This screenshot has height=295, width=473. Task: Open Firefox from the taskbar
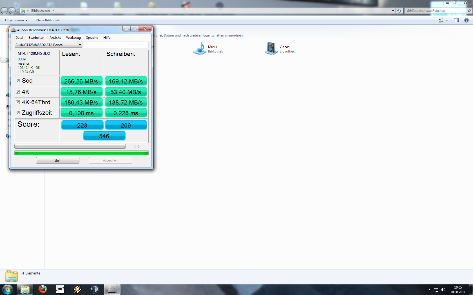43,289
